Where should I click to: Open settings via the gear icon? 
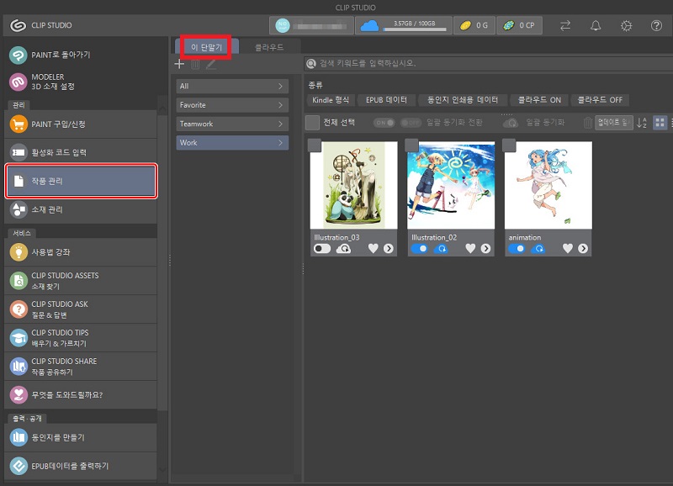tap(626, 25)
